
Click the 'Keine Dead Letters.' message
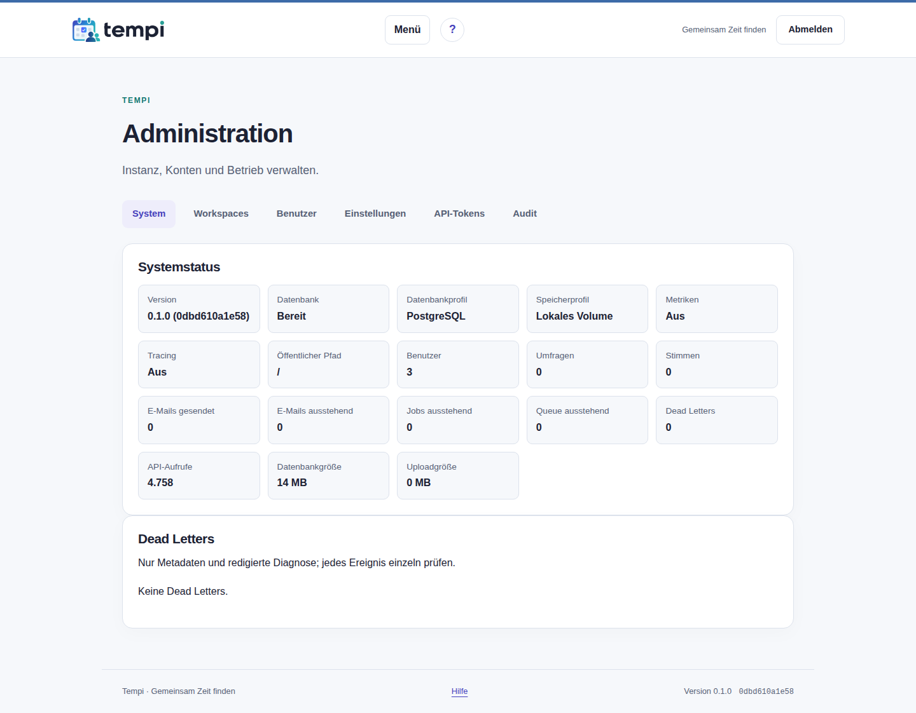(183, 592)
